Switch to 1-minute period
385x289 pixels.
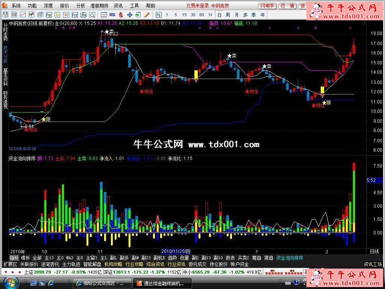[167, 15]
